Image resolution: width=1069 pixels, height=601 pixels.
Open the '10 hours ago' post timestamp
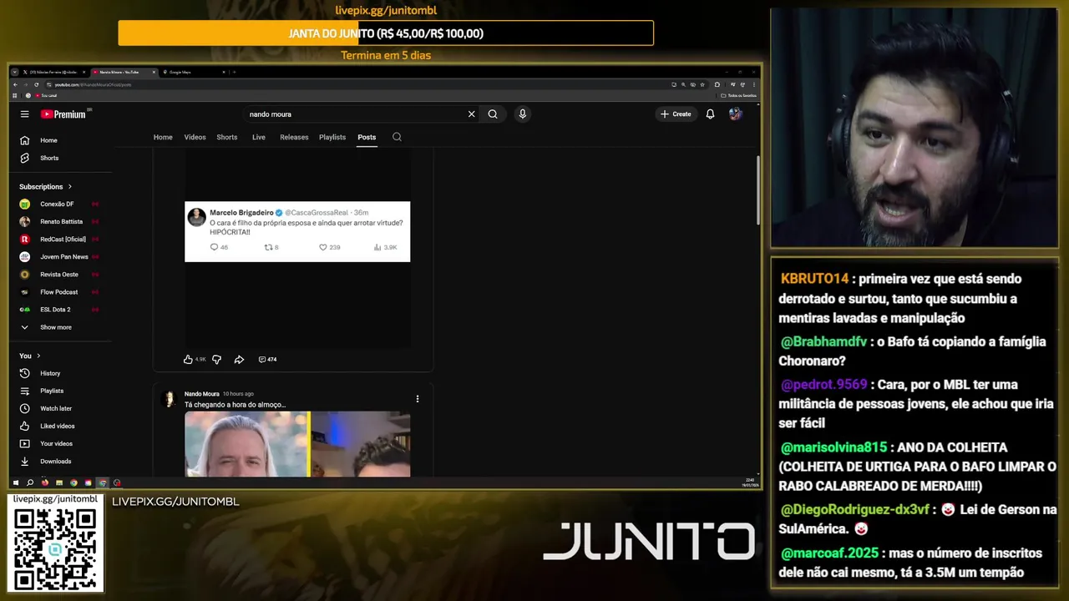[238, 394]
